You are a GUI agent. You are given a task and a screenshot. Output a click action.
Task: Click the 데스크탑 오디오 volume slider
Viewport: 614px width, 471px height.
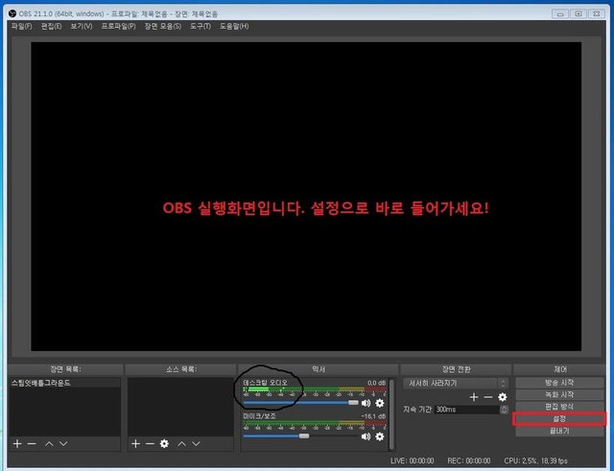coord(300,403)
